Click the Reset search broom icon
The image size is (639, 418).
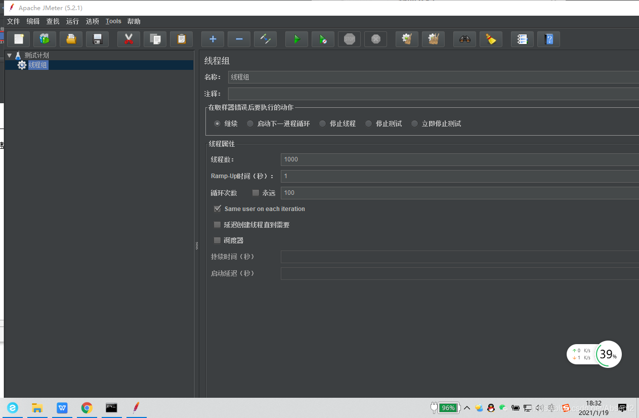coord(491,39)
